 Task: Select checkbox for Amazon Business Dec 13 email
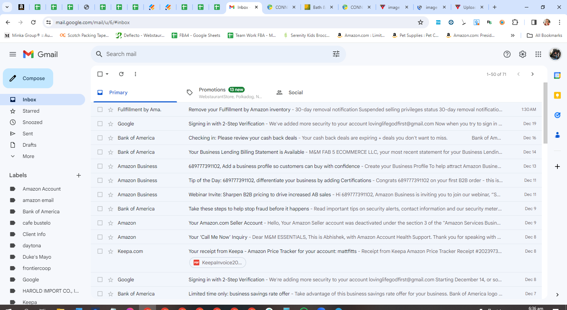[100, 167]
